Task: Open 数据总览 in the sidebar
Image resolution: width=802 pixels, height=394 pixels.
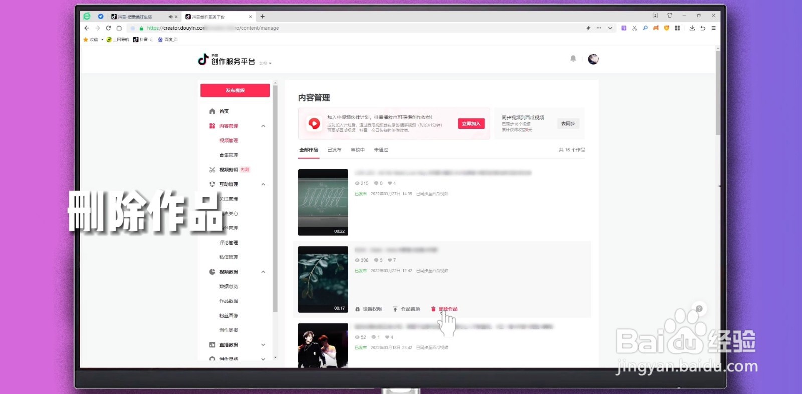Action: (229, 287)
